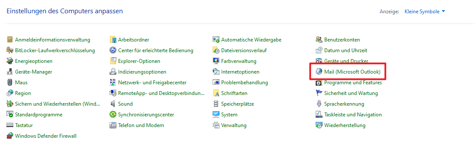Click the BitLocker-Laufwerkverschlüsselung icon
Image resolution: width=475 pixels, height=154 pixels.
point(10,50)
